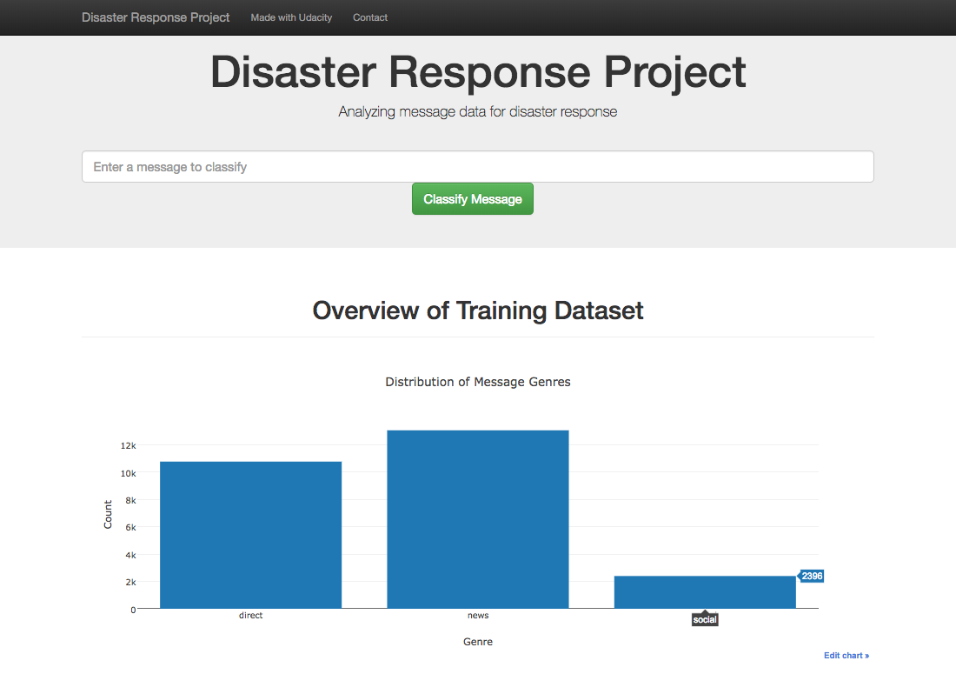Click the social hover label below bar
This screenshot has height=674, width=956.
705,620
